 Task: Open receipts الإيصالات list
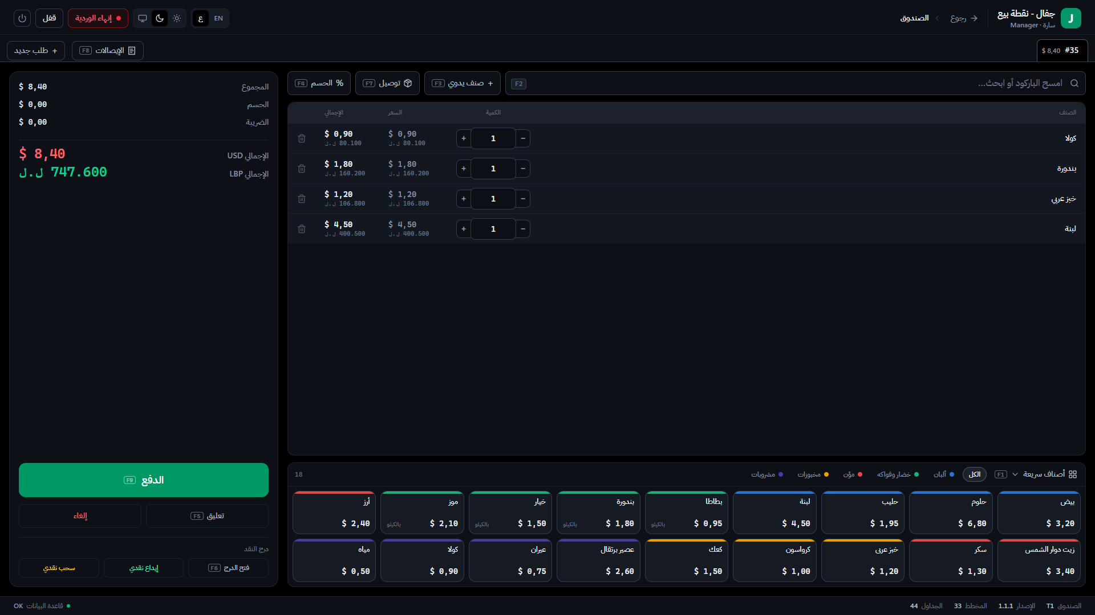(108, 51)
